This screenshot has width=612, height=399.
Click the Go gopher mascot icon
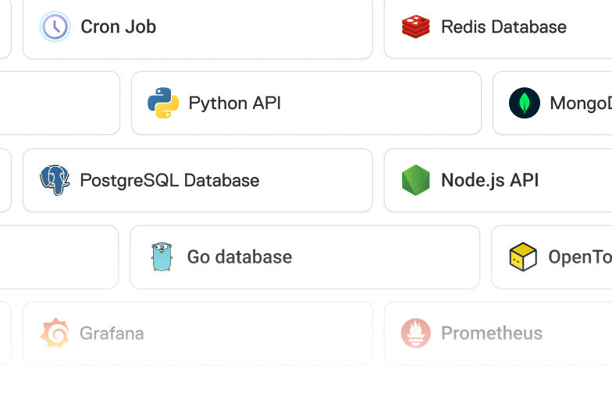click(x=162, y=257)
